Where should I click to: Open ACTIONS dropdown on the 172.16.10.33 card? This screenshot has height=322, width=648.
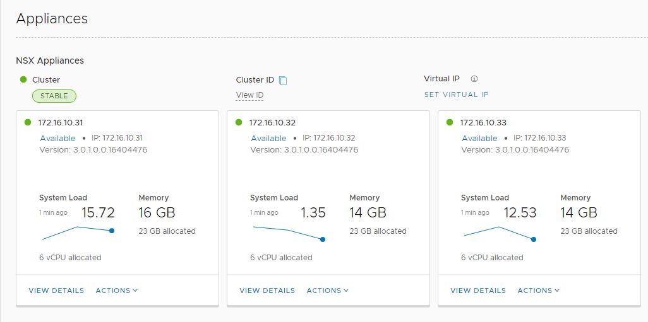coord(538,290)
